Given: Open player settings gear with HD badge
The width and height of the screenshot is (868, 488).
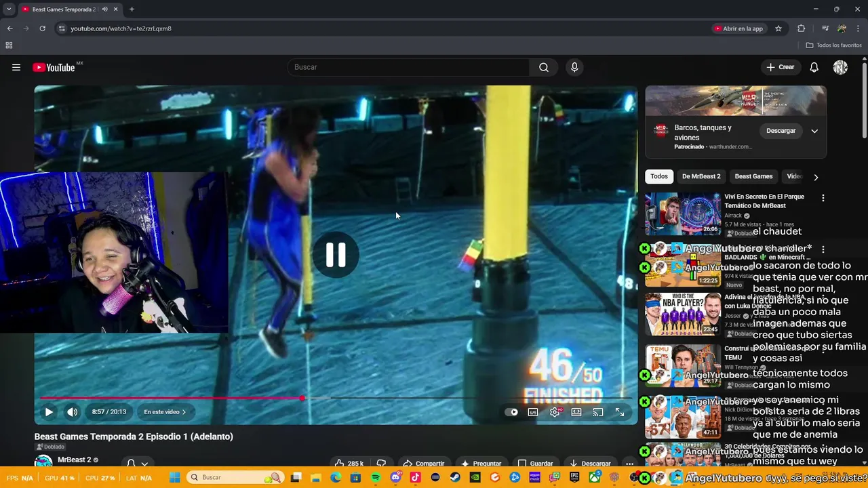Looking at the screenshot, I should click(555, 411).
